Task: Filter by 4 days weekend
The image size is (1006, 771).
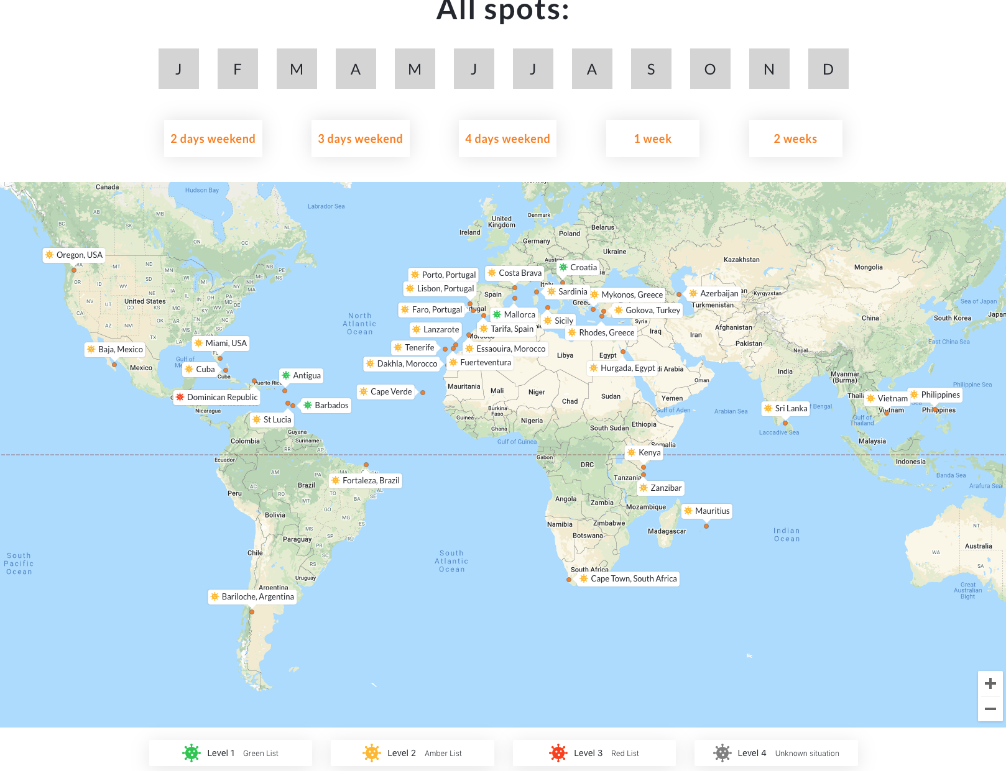Action: click(x=507, y=139)
